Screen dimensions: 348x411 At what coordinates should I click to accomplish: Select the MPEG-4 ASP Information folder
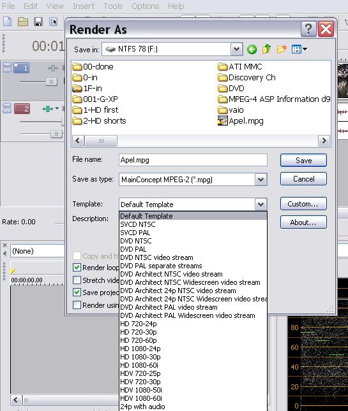274,99
